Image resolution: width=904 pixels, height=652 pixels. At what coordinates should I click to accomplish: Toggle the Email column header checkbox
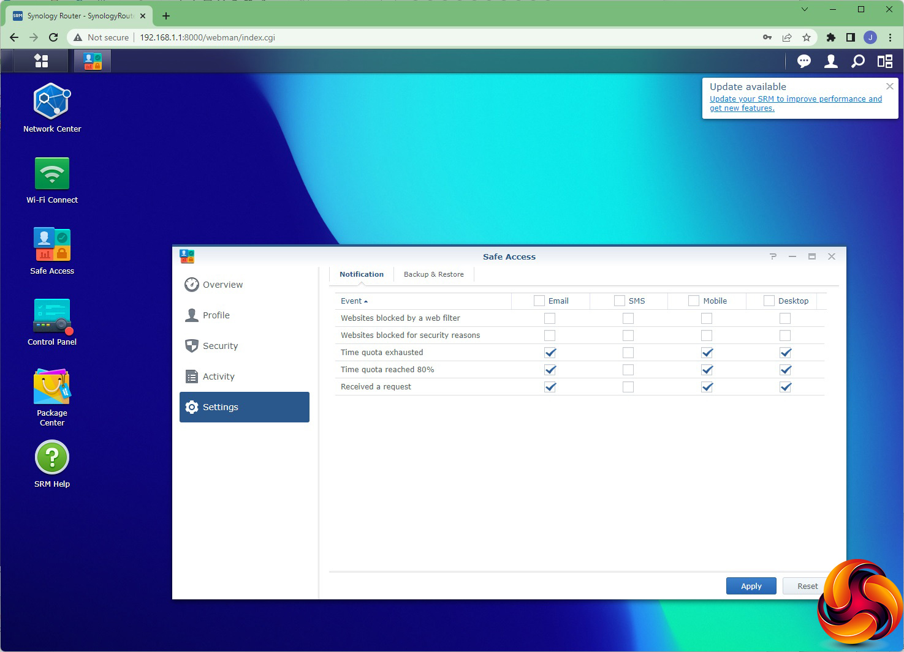[539, 301]
